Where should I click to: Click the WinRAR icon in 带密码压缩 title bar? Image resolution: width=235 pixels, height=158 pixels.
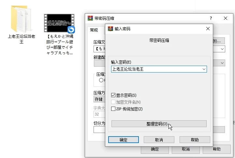90,19
